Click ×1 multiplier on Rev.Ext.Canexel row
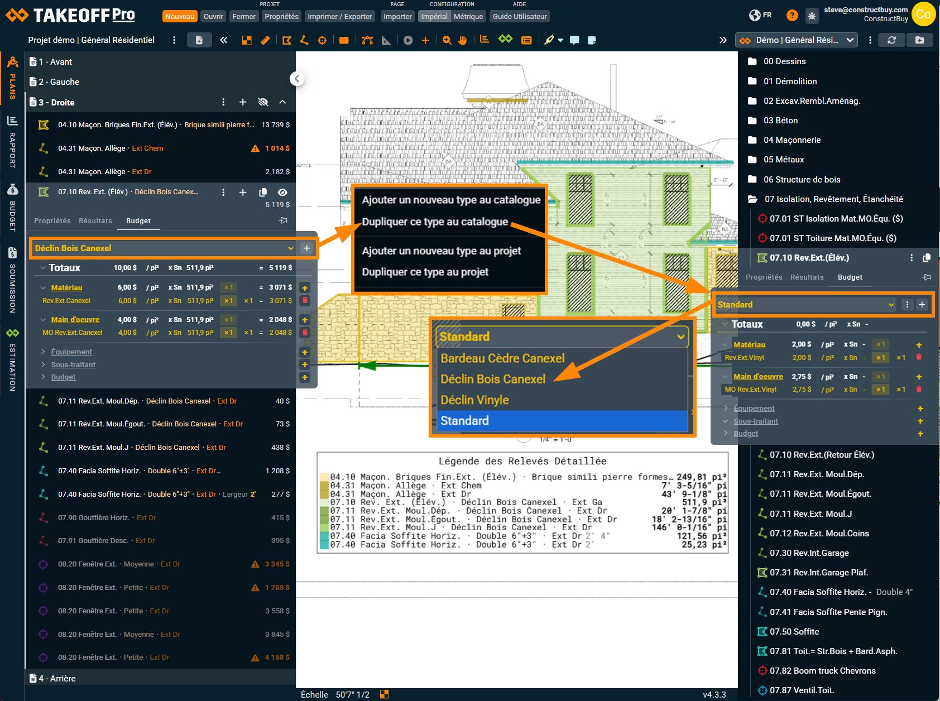The height and width of the screenshot is (701, 940). coord(228,300)
